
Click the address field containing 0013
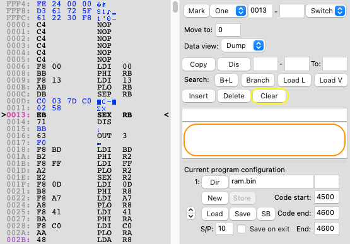point(260,11)
